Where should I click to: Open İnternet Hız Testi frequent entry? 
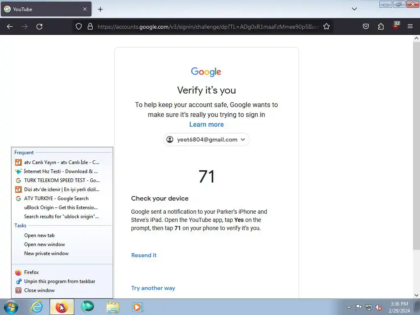tap(62, 171)
